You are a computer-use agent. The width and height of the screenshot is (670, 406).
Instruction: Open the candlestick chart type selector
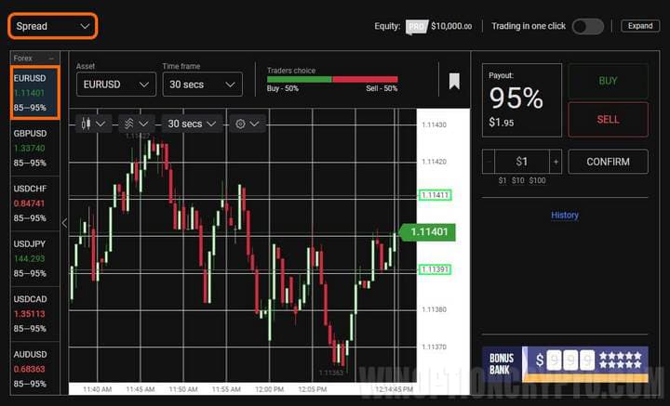(94, 124)
